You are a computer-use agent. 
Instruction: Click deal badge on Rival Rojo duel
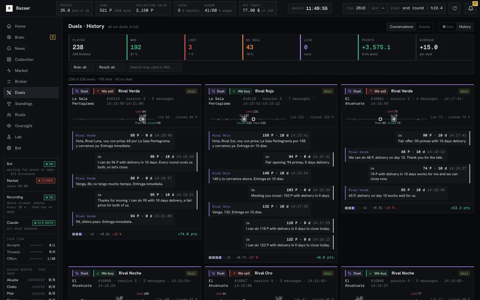click(x=328, y=91)
